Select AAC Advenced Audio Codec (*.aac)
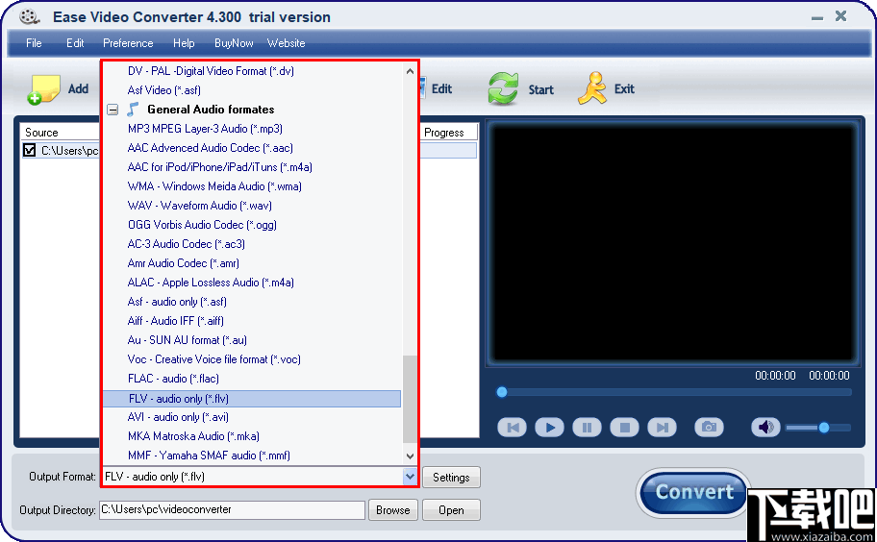 tap(211, 148)
